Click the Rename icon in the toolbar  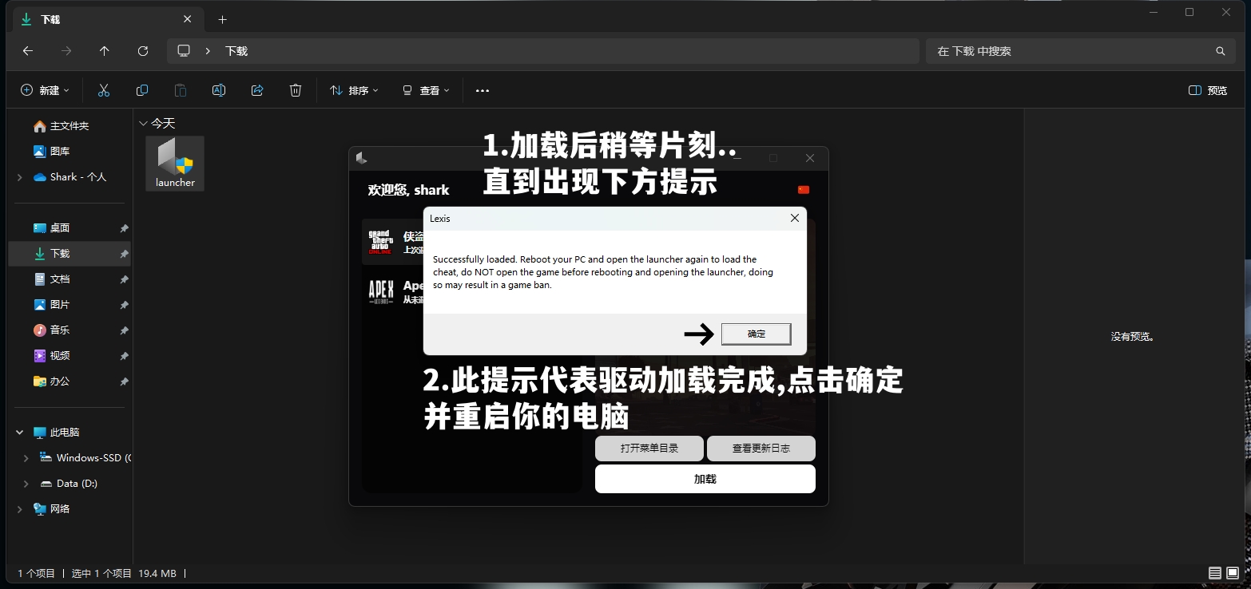(219, 90)
